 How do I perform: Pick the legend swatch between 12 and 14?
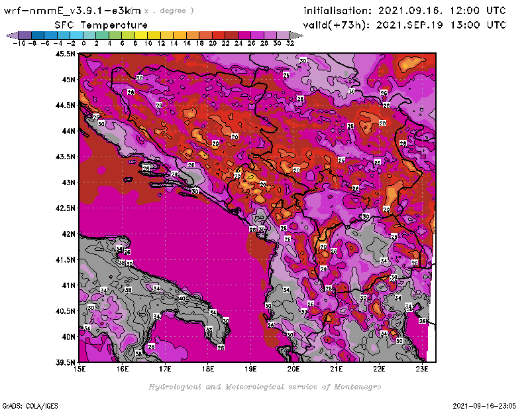point(167,35)
